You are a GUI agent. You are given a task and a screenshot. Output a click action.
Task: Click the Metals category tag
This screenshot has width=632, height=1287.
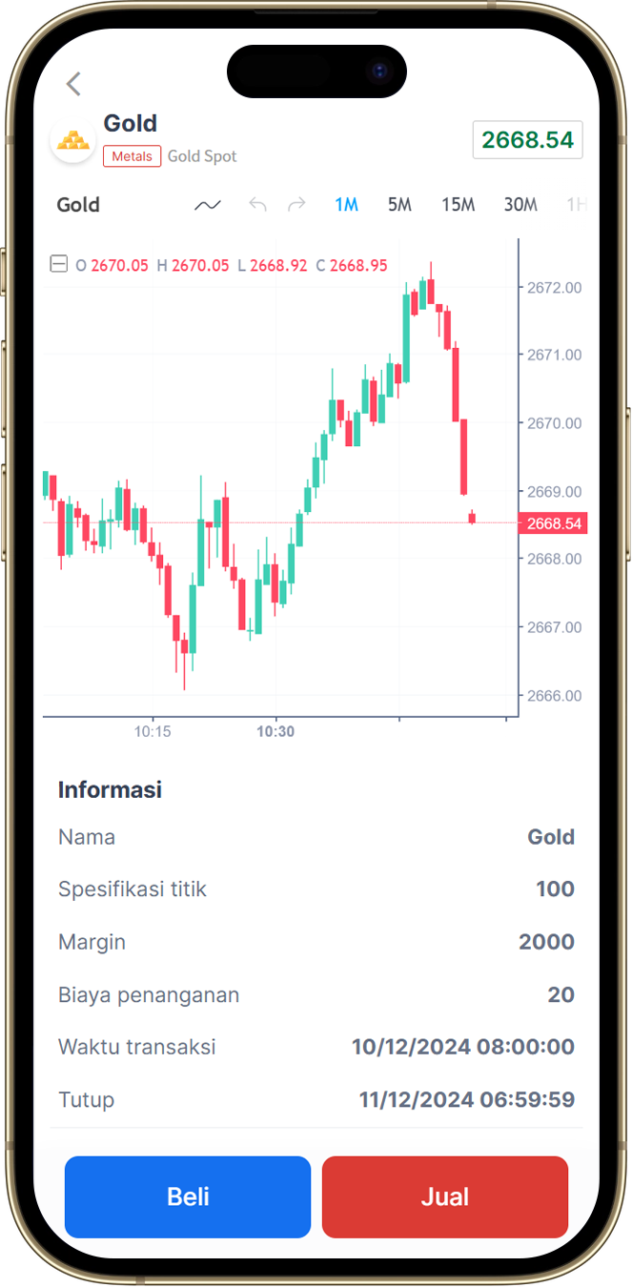point(132,156)
